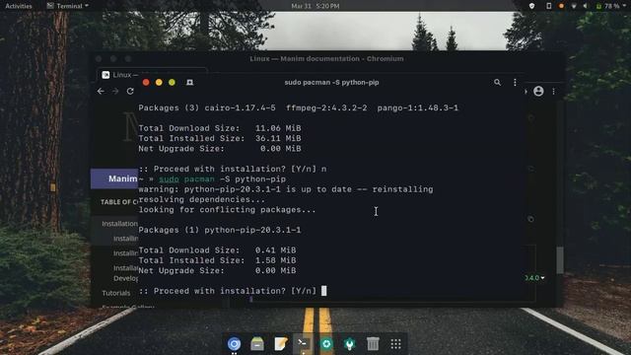Click the '11.06 MiB' download size value
The width and height of the screenshot is (631, 355).
[278, 128]
